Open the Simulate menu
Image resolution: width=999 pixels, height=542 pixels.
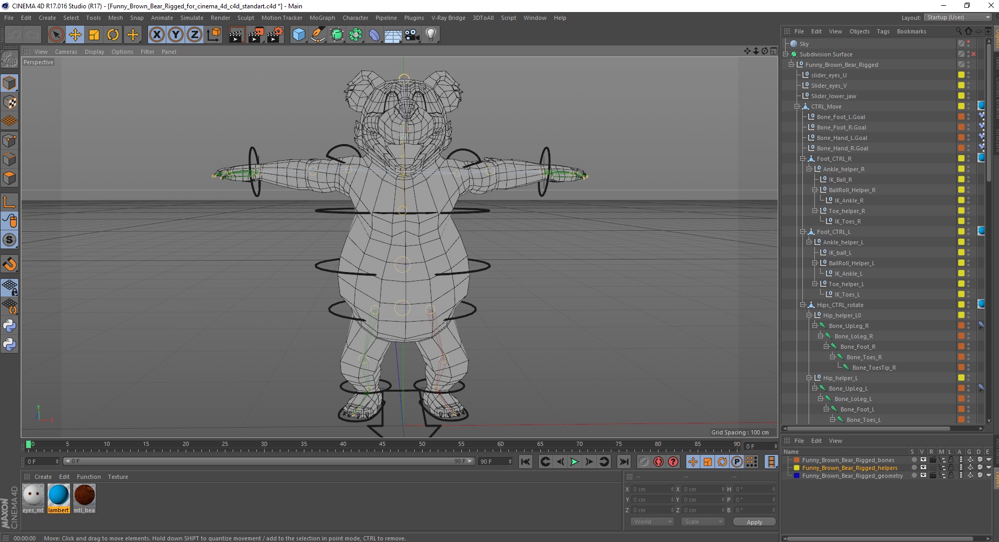(x=192, y=18)
